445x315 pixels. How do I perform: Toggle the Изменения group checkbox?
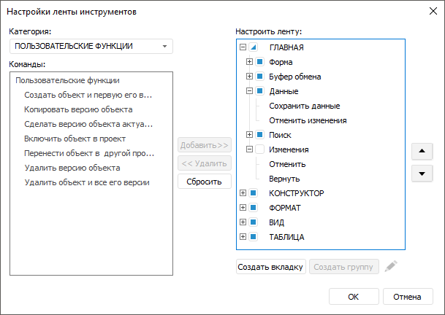tap(259, 149)
